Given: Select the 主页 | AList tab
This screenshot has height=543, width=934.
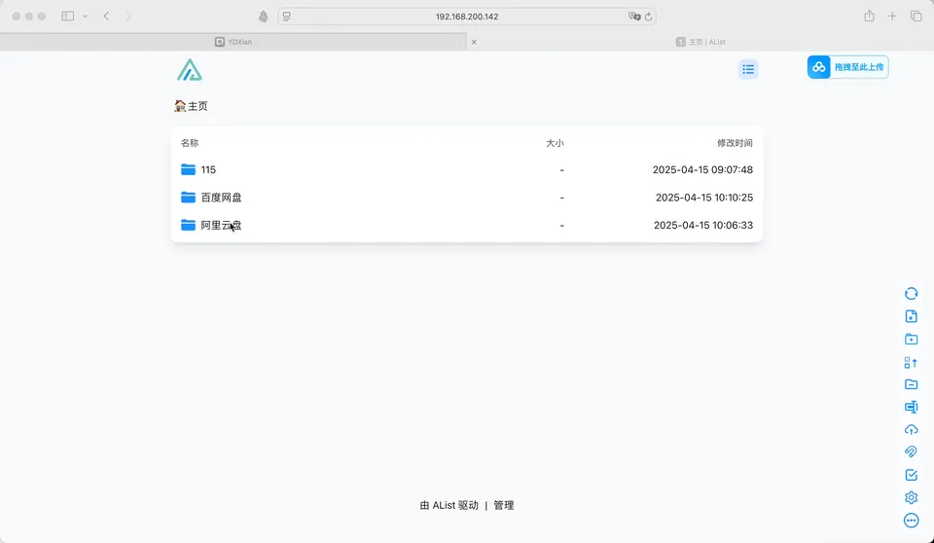Looking at the screenshot, I should tap(700, 42).
